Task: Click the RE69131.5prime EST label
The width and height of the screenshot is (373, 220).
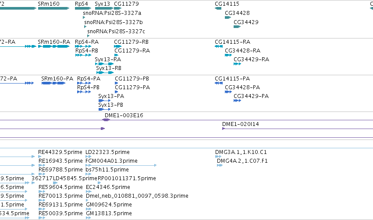Action: click(60, 205)
